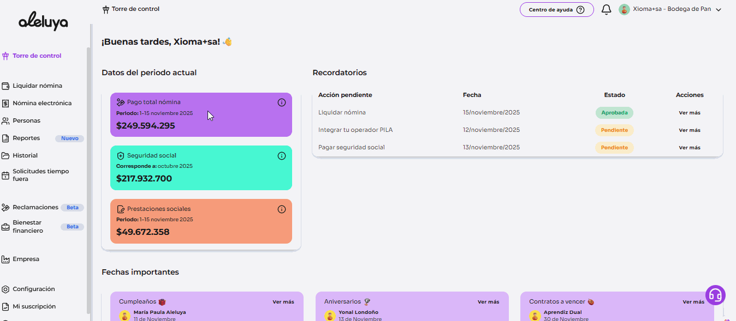Open Ver más on Cumpleaños card
Viewport: 736px width, 321px height.
[283, 302]
